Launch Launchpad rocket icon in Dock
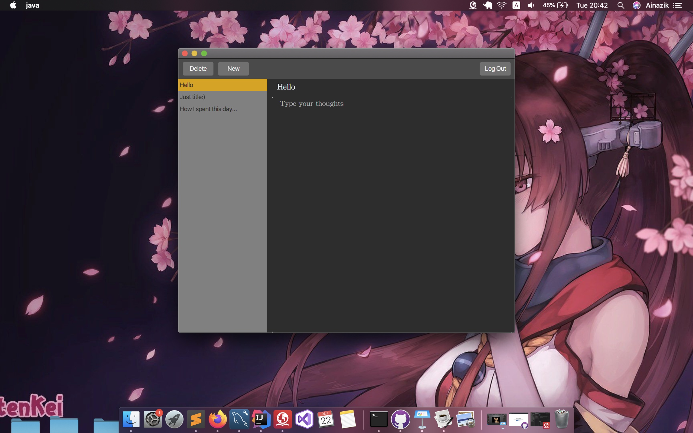693x433 pixels. [x=174, y=419]
